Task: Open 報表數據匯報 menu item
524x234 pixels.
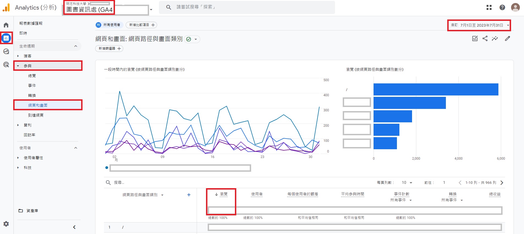Action: click(31, 23)
